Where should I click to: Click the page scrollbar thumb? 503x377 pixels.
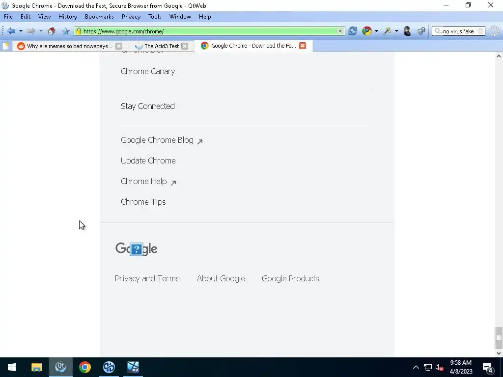499,338
